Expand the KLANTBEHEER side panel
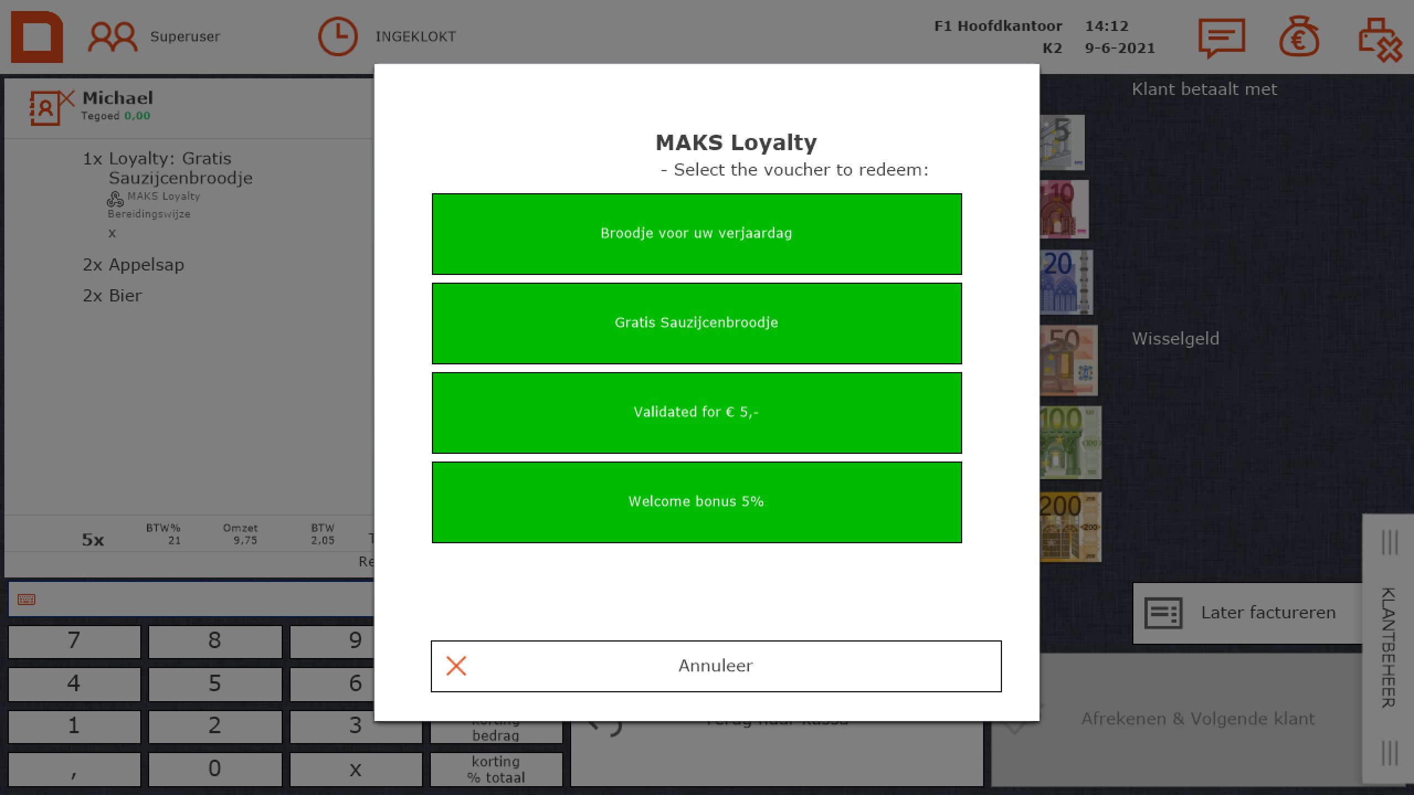Screen dimensions: 1414x795 coord(1389,648)
